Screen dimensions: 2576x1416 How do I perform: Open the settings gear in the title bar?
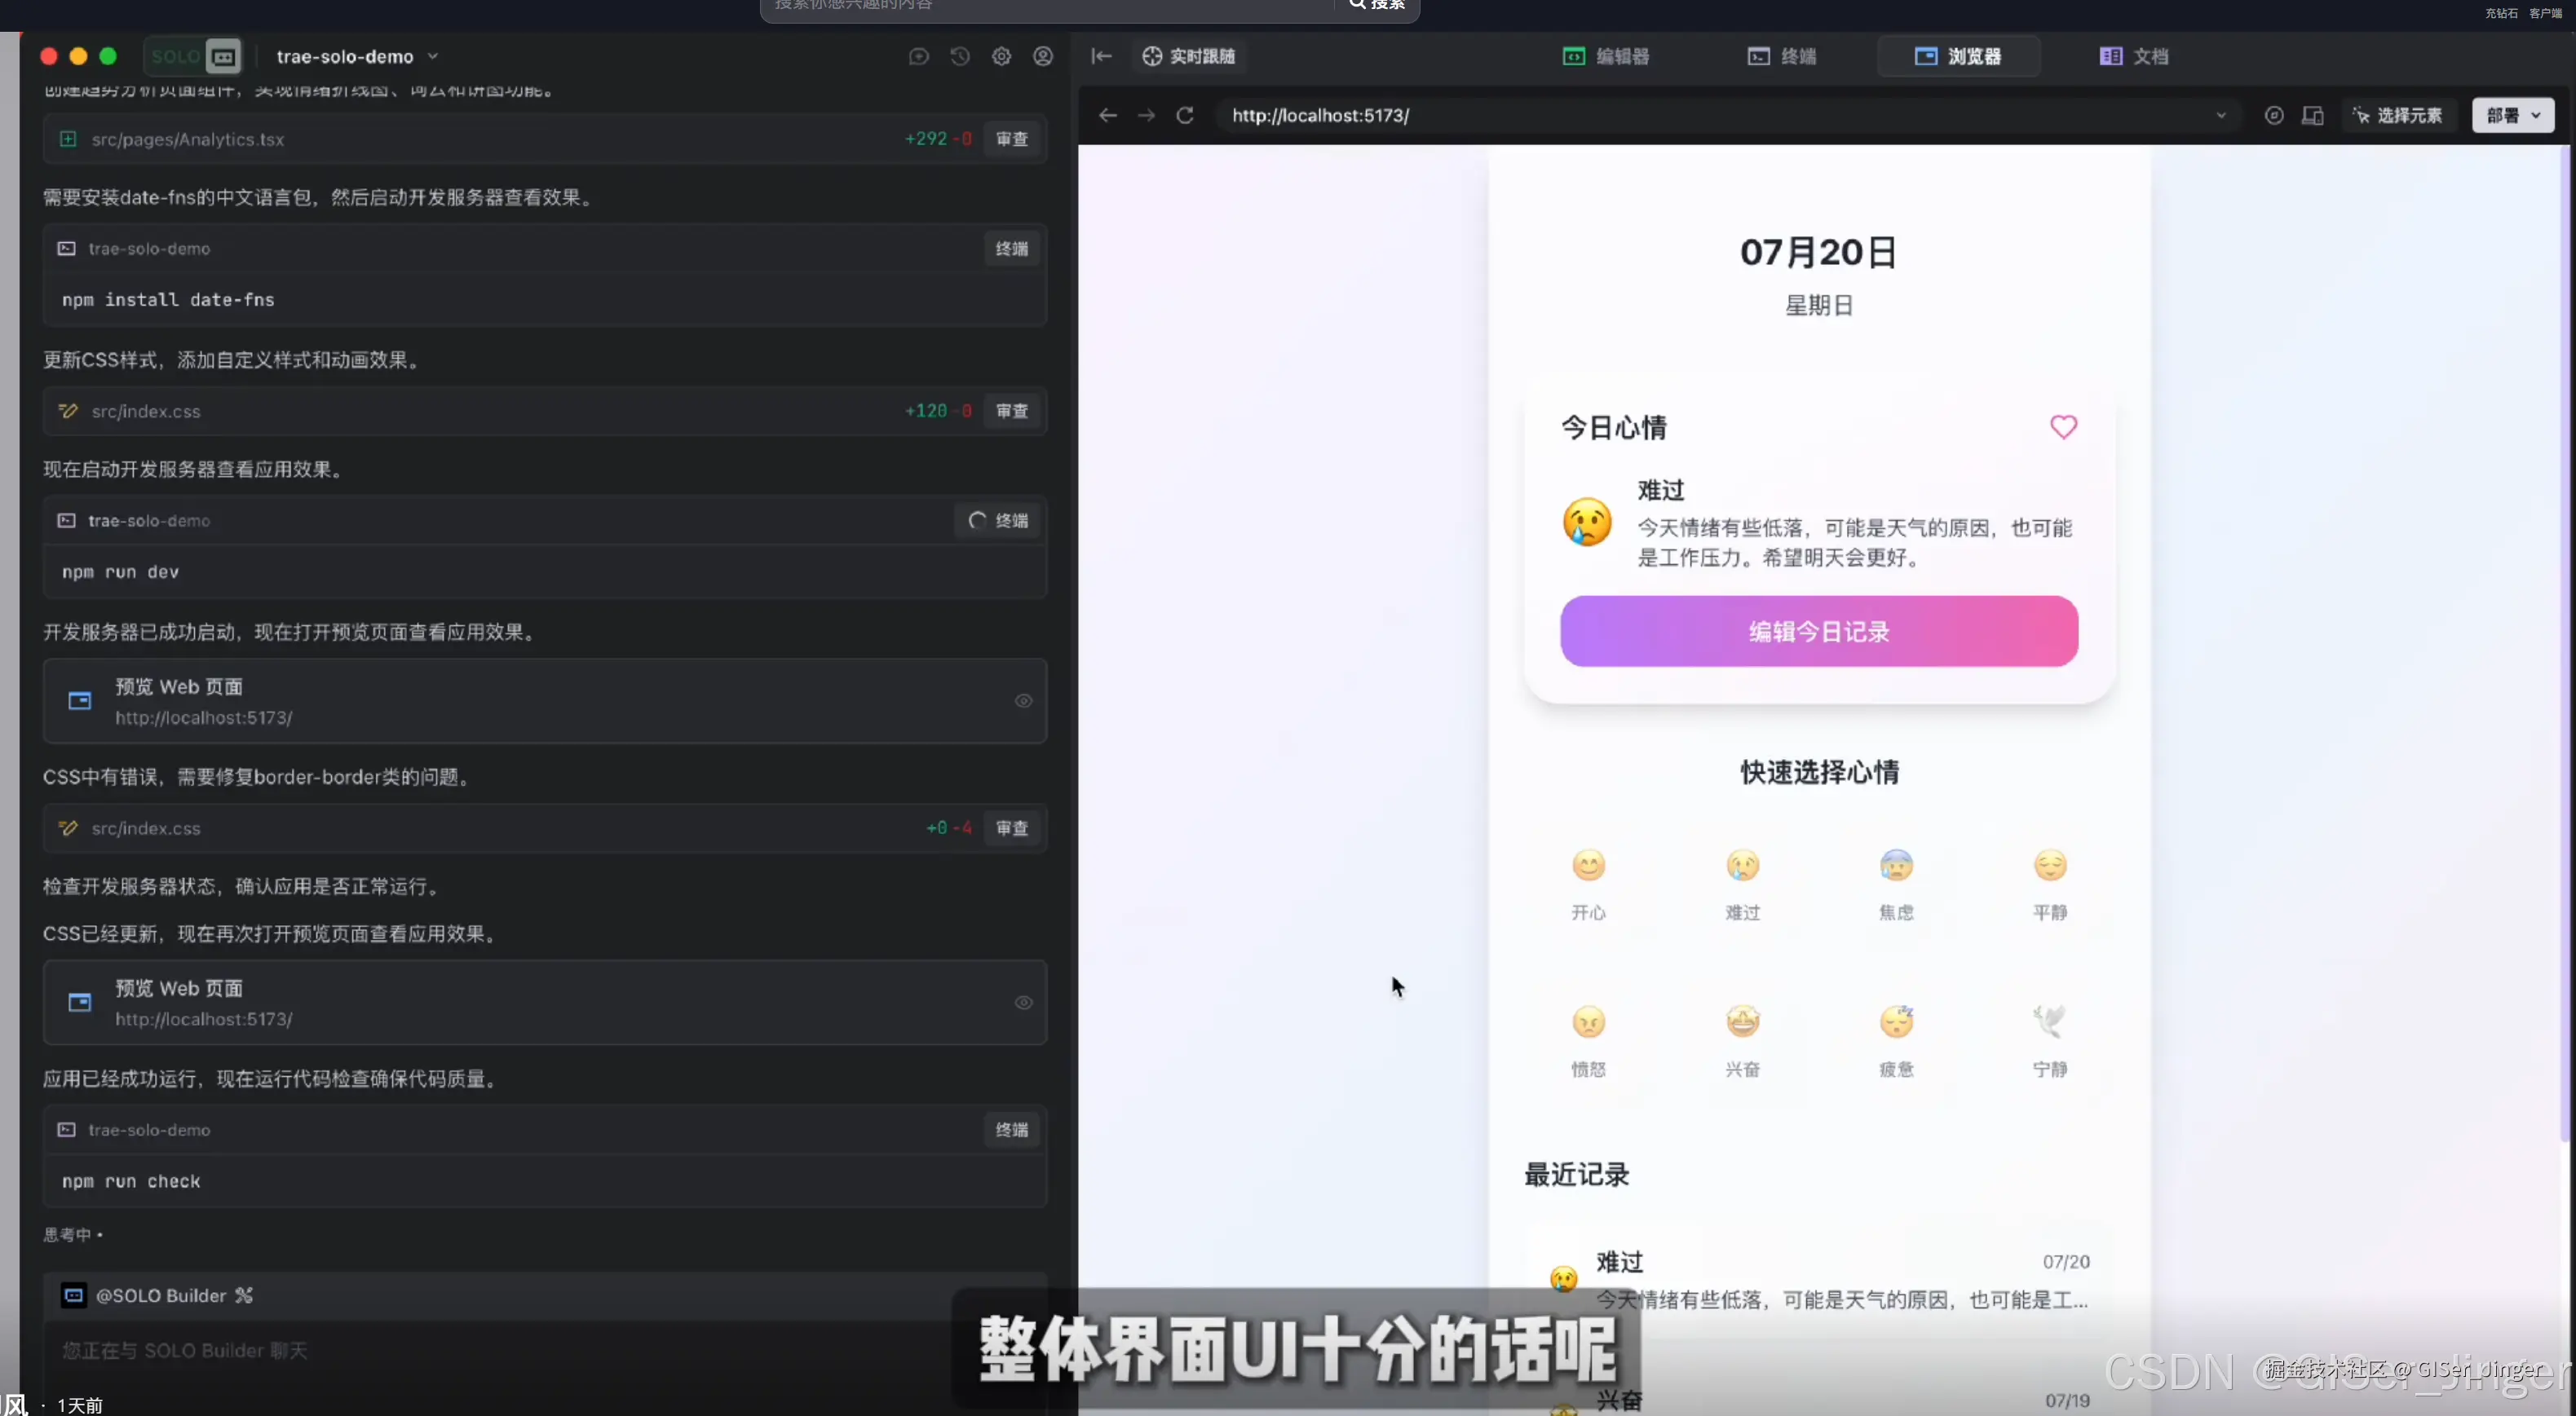coord(1001,56)
